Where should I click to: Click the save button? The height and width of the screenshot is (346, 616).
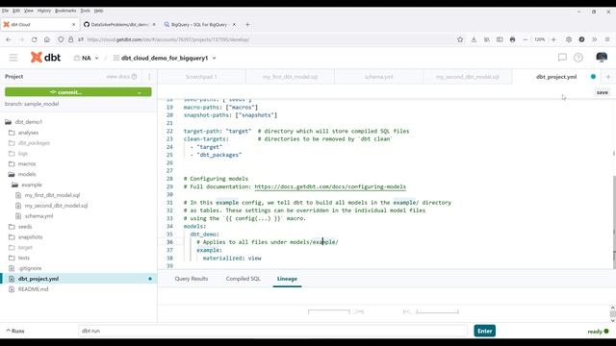603,92
